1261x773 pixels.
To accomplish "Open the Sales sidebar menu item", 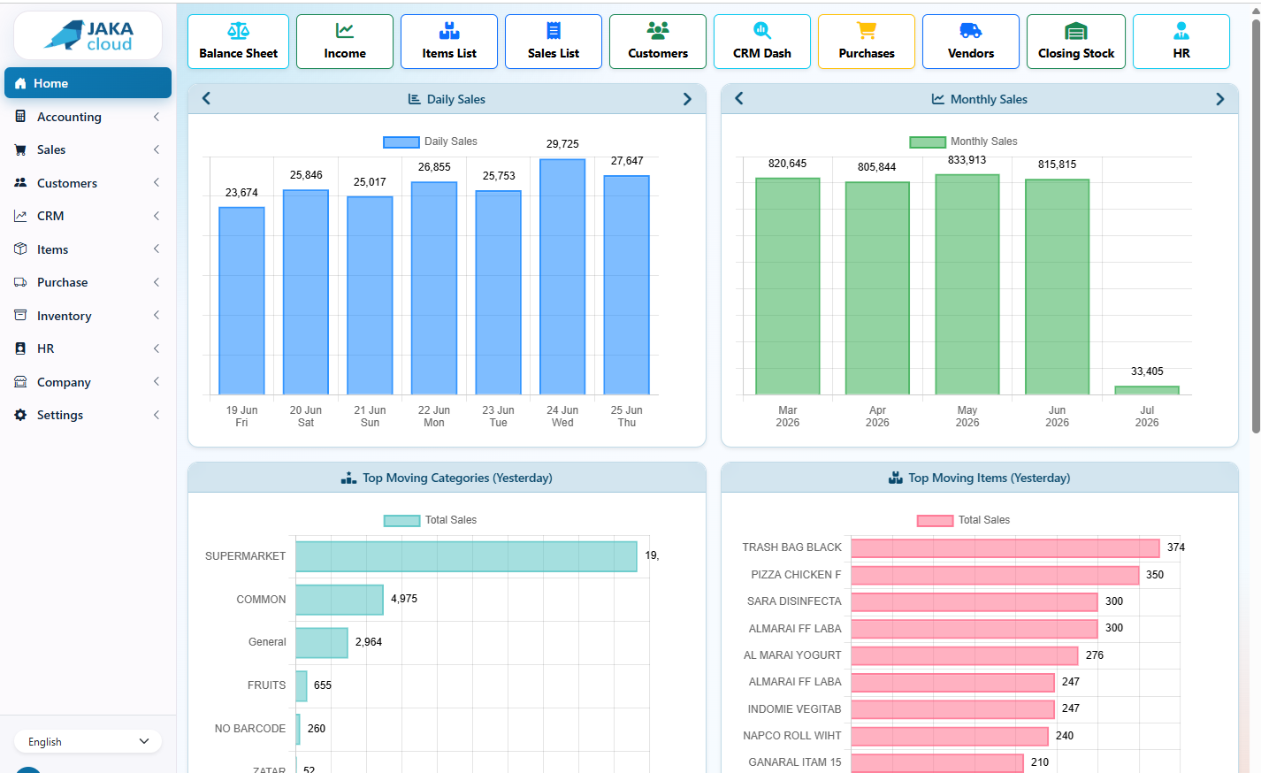I will (x=88, y=149).
